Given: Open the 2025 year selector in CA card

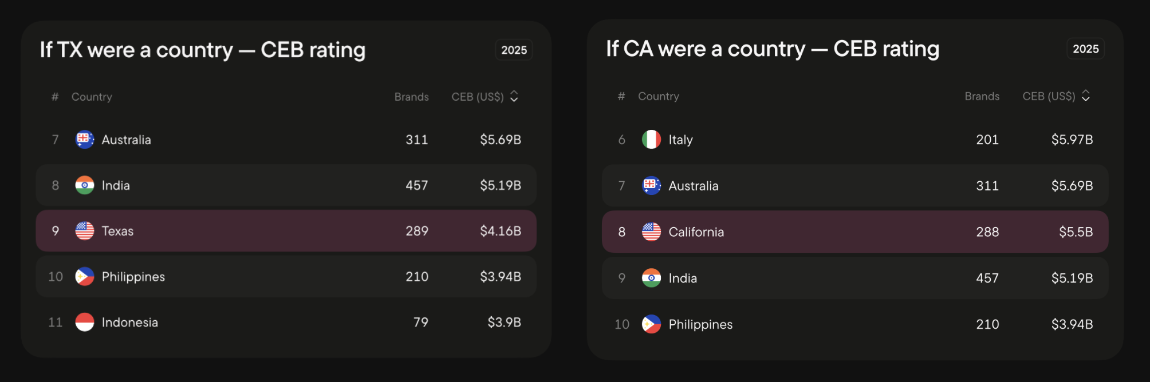Looking at the screenshot, I should tap(1086, 49).
